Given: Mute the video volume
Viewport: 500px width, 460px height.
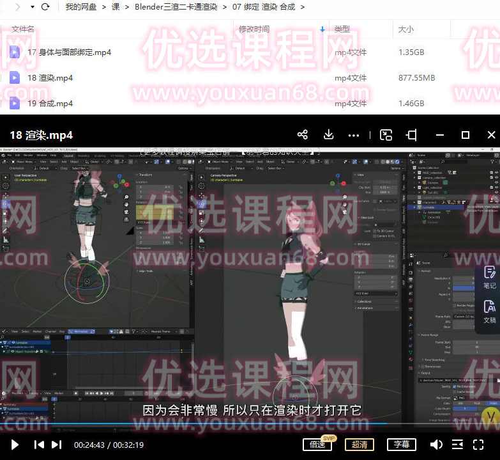Looking at the screenshot, I should click(436, 445).
